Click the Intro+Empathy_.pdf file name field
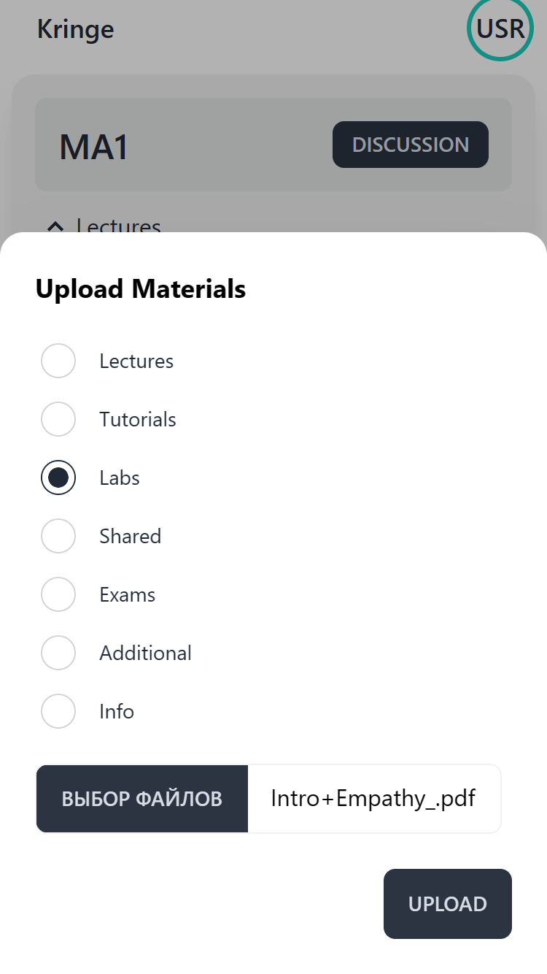The image size is (547, 974). [374, 798]
